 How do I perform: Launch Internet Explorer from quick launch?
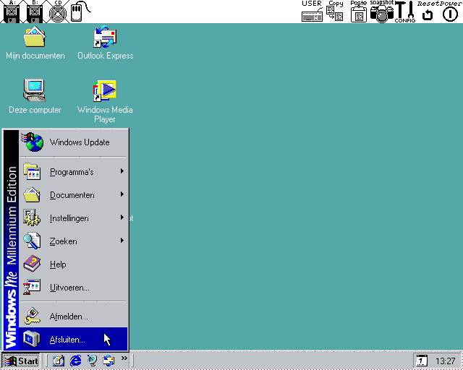pos(75,361)
